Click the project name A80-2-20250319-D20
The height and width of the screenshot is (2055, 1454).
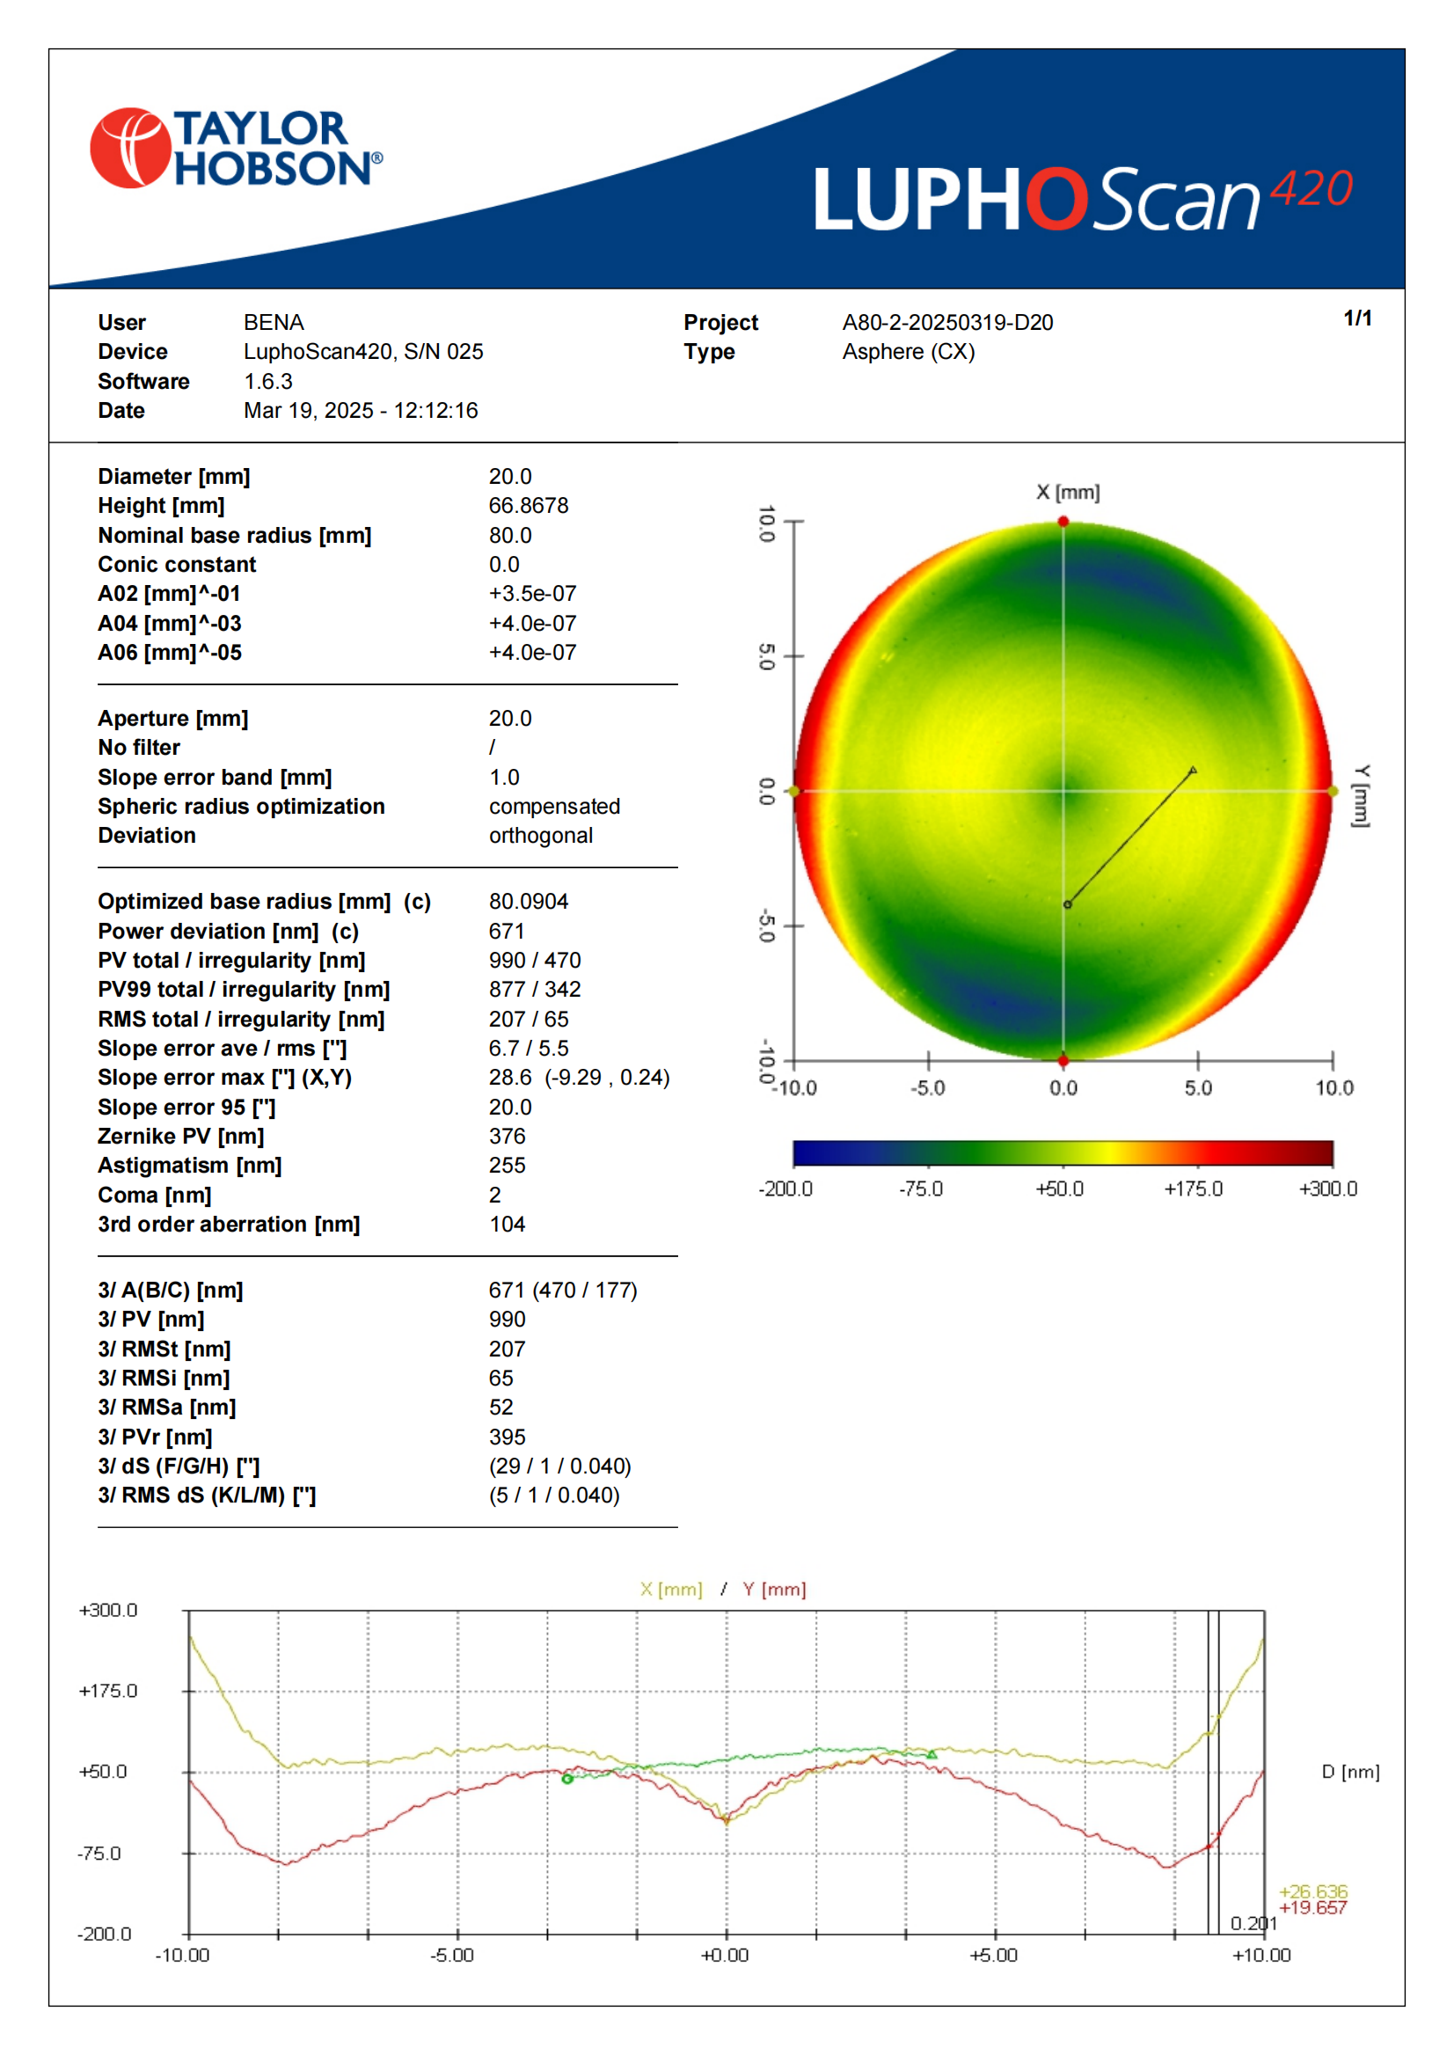pos(947,322)
